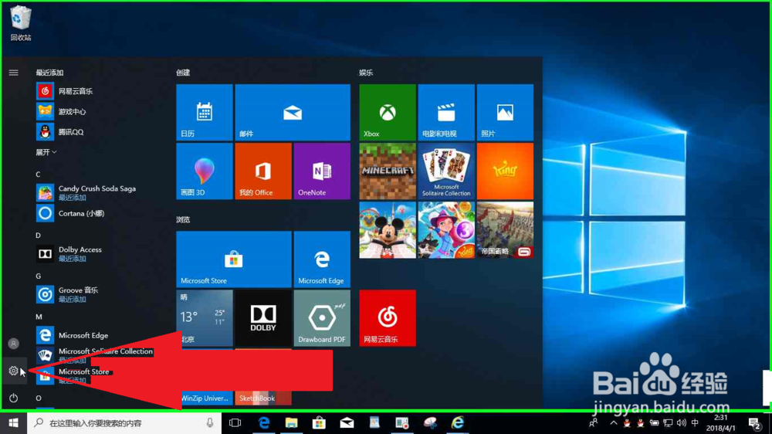The image size is (772, 434).
Task: Launch the Minecraft tile
Action: tap(388, 171)
